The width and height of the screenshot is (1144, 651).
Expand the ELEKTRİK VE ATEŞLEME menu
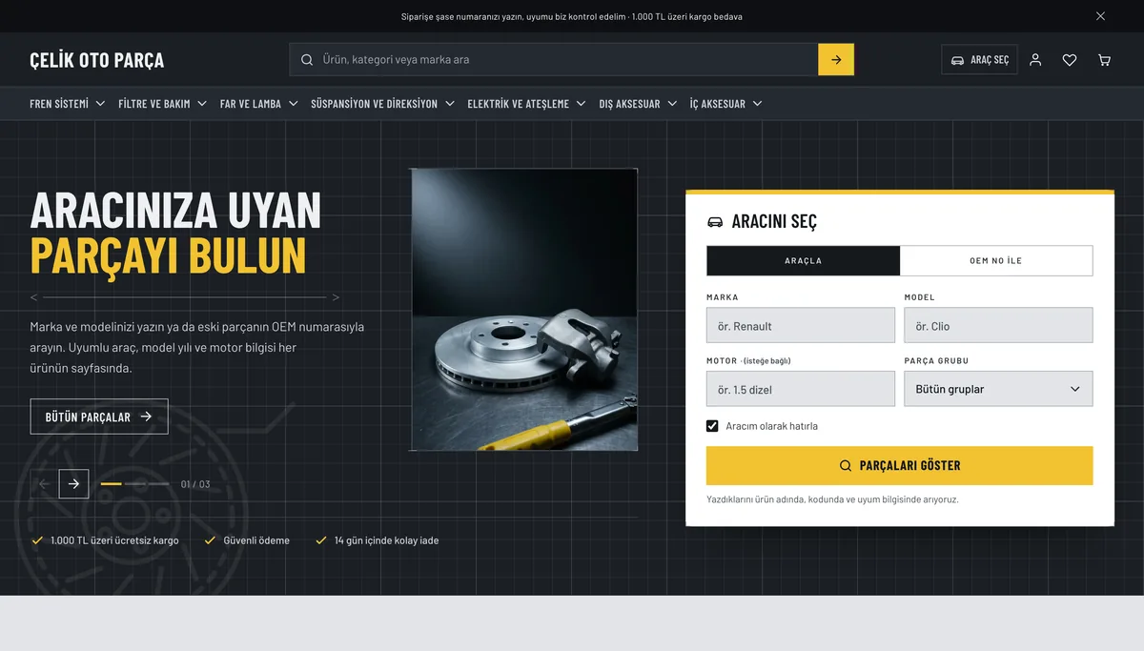[526, 104]
